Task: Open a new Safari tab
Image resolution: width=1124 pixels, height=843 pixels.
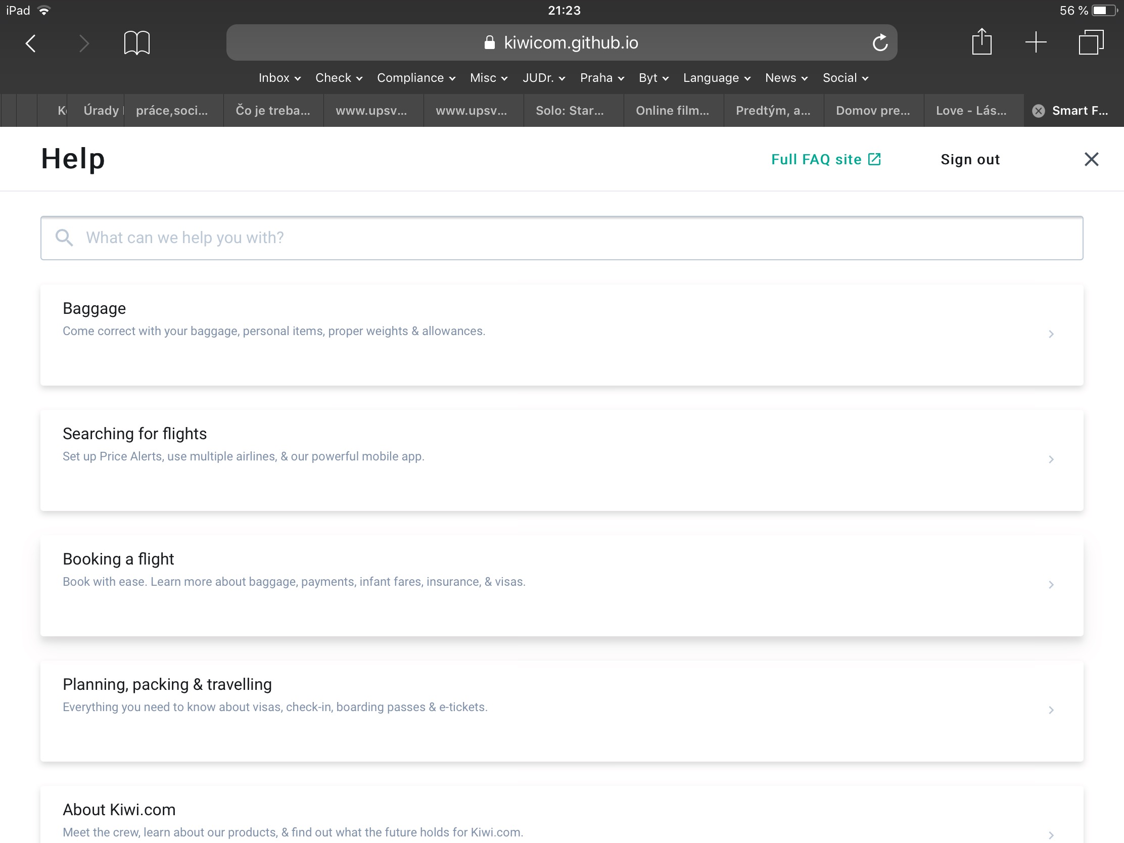Action: tap(1036, 42)
